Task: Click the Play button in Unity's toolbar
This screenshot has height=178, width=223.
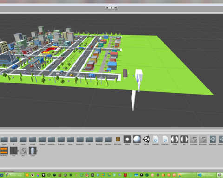Action: [x=107, y=8]
